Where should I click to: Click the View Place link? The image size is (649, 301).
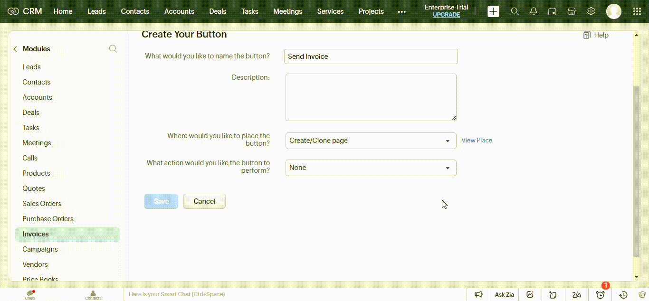point(477,140)
